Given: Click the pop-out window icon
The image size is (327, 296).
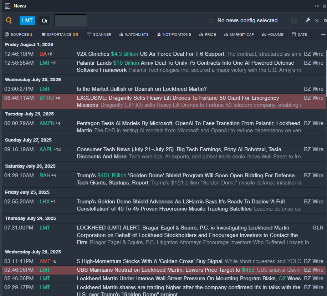Looking at the screenshot, I should pyautogui.click(x=325, y=20).
